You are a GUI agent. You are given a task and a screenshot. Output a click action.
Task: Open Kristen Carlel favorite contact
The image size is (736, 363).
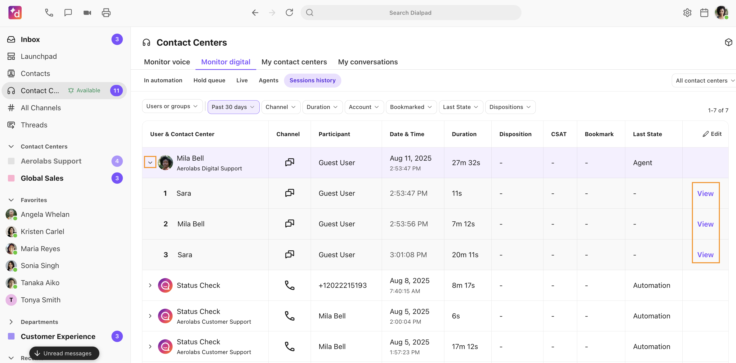pos(64,232)
